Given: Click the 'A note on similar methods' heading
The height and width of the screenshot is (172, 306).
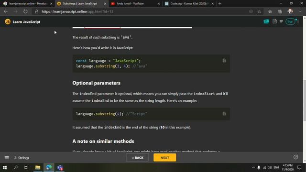Looking at the screenshot, I should (103, 141).
